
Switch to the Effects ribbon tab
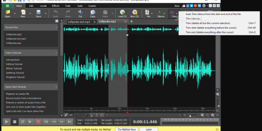(56, 6)
